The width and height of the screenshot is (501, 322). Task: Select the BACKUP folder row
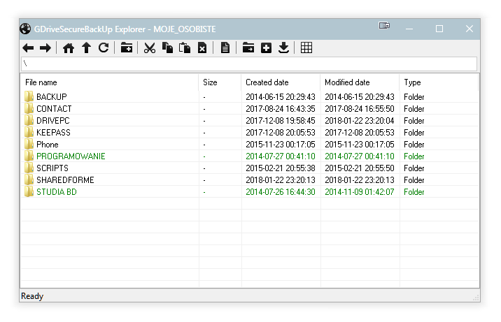coord(250,96)
